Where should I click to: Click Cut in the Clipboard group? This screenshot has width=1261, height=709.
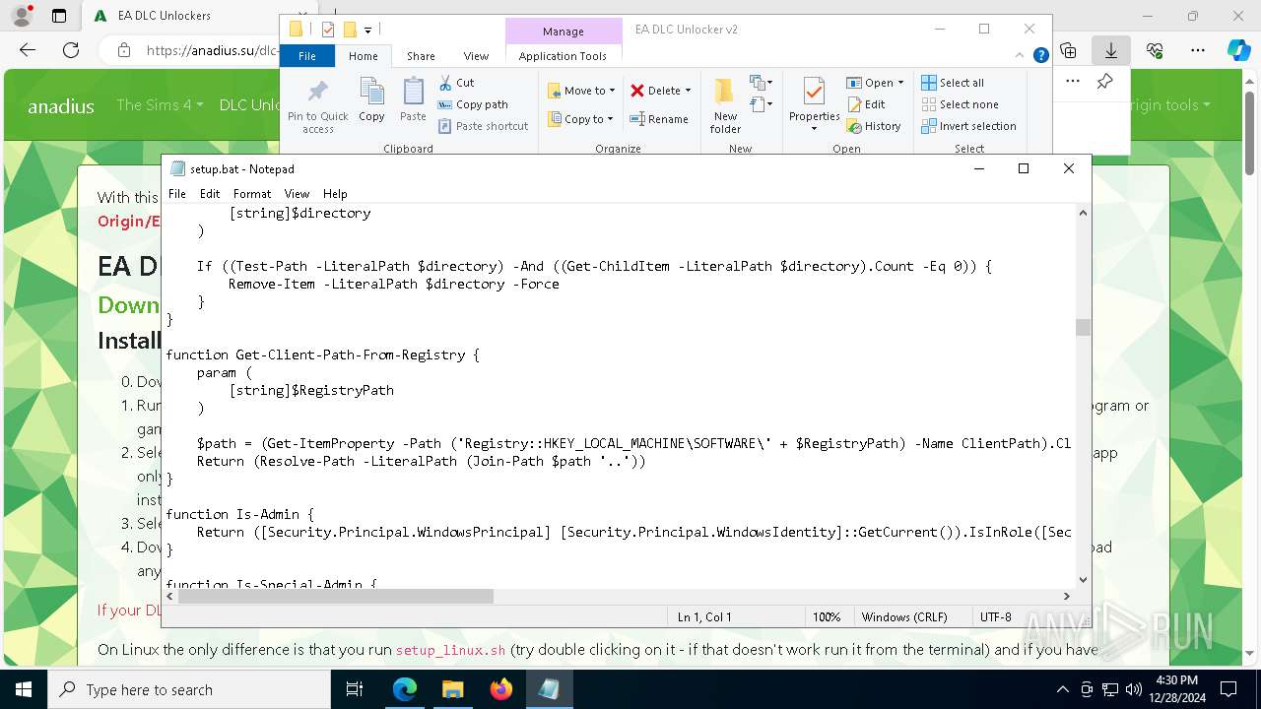tap(456, 83)
